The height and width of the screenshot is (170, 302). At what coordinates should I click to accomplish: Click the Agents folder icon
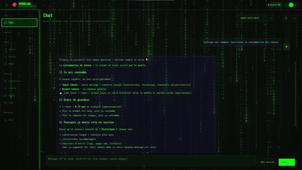coord(6,49)
